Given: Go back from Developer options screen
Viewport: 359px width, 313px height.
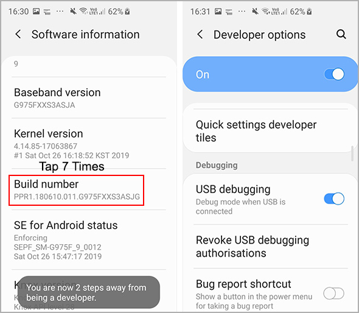Looking at the screenshot, I should pos(200,35).
